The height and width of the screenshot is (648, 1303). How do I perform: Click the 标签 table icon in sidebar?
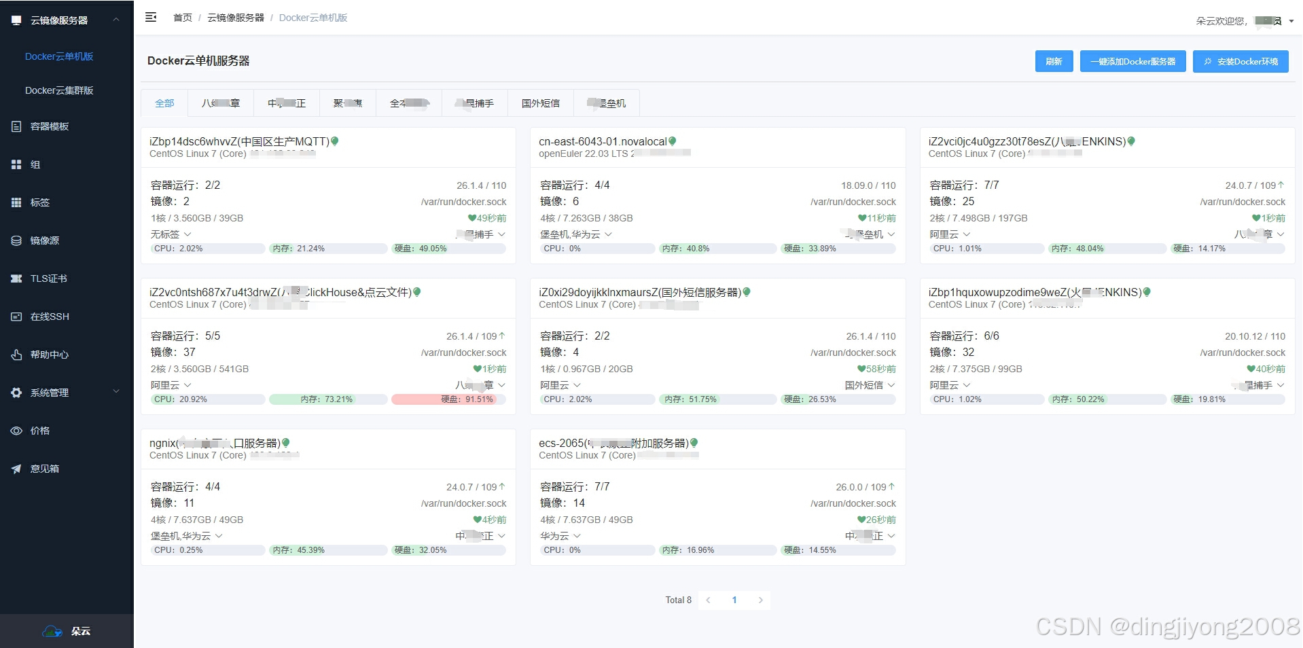[16, 202]
